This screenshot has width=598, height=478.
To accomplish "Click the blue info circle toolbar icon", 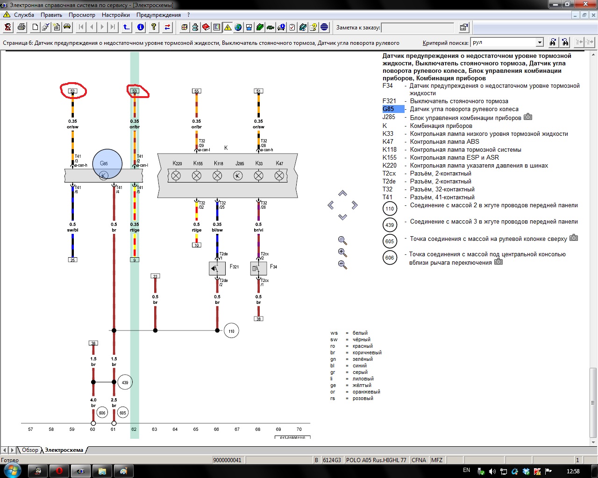I will 140,27.
